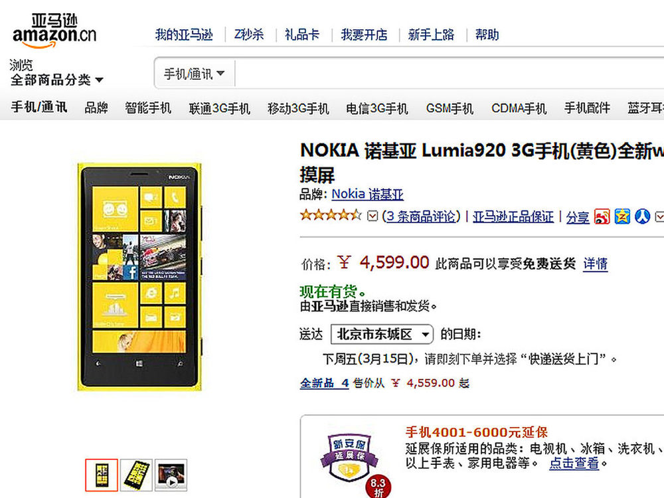
Task: Play the product video thumbnail
Action: 171,475
